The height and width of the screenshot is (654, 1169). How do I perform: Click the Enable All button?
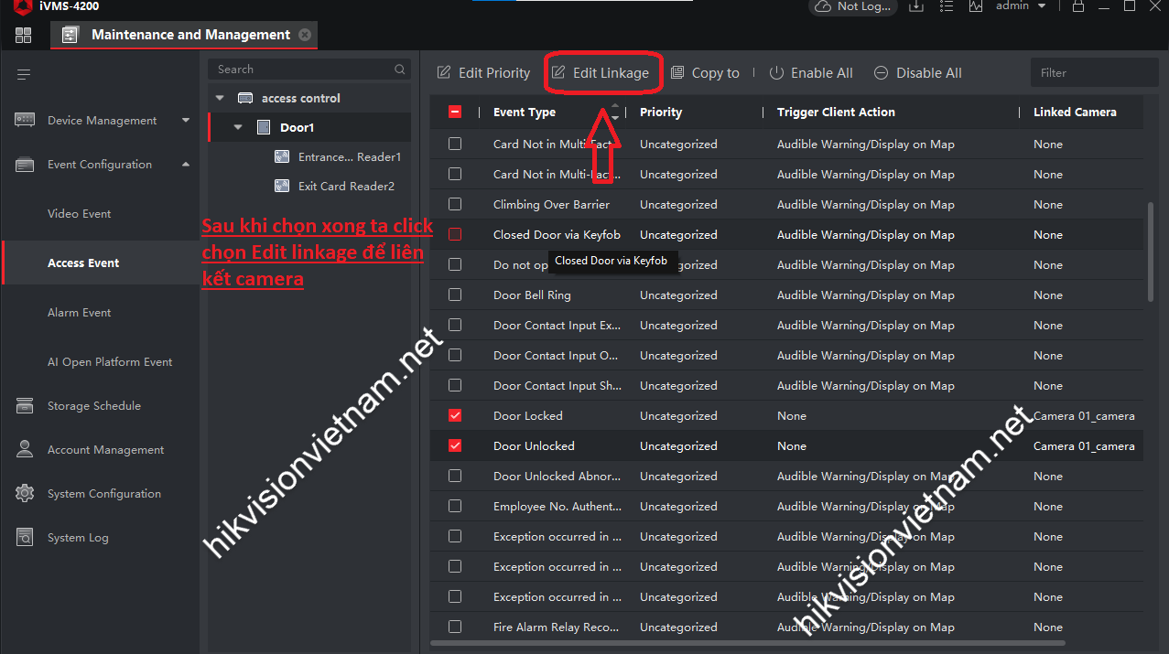[811, 73]
